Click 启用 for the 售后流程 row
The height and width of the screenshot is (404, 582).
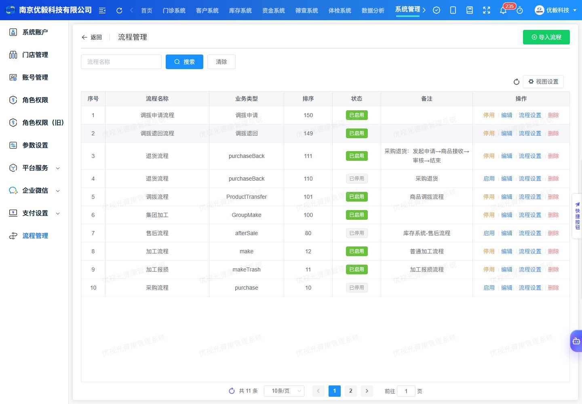point(489,233)
